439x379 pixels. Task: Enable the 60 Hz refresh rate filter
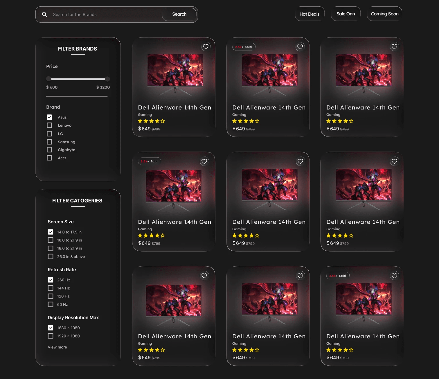(51, 304)
